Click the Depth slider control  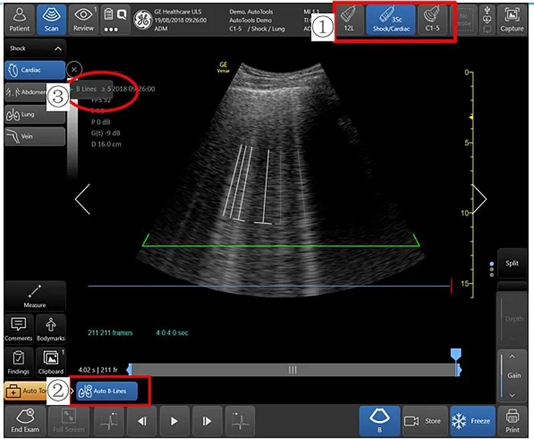click(512, 319)
